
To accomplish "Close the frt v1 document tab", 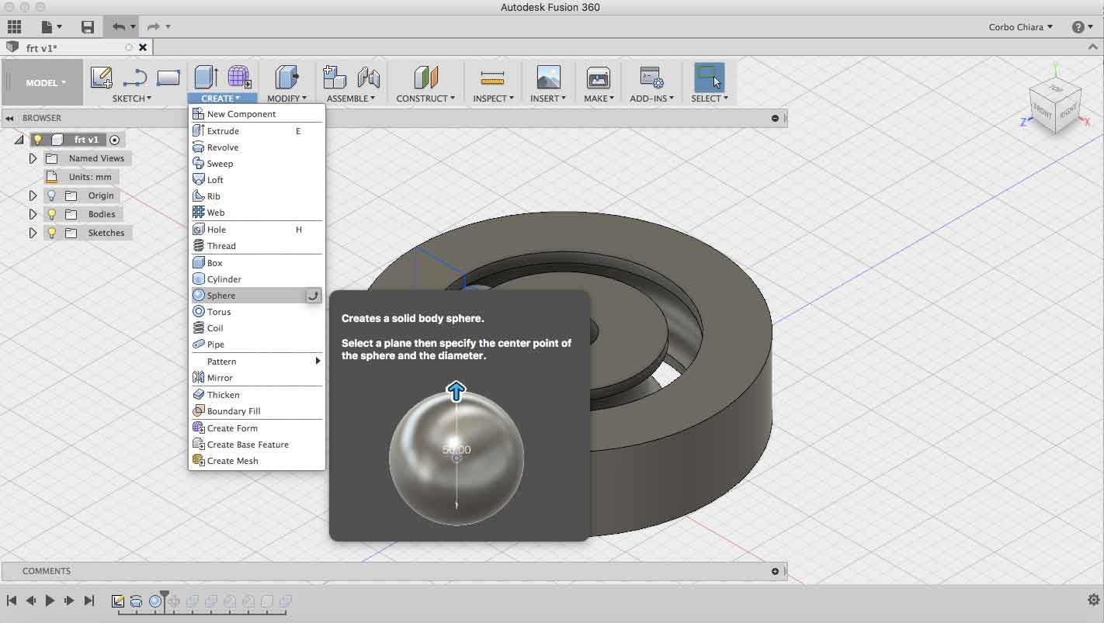I will (x=143, y=47).
